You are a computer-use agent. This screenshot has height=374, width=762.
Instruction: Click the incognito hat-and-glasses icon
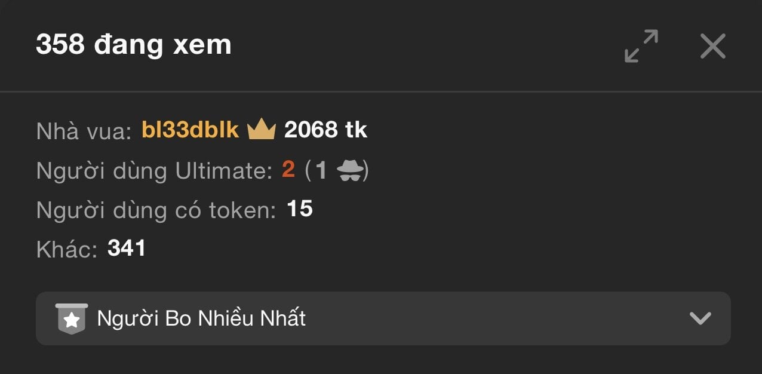pyautogui.click(x=349, y=171)
